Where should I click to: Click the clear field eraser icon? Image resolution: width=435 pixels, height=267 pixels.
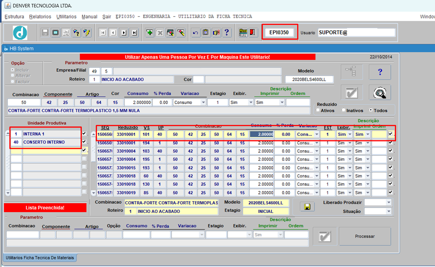pos(181,33)
